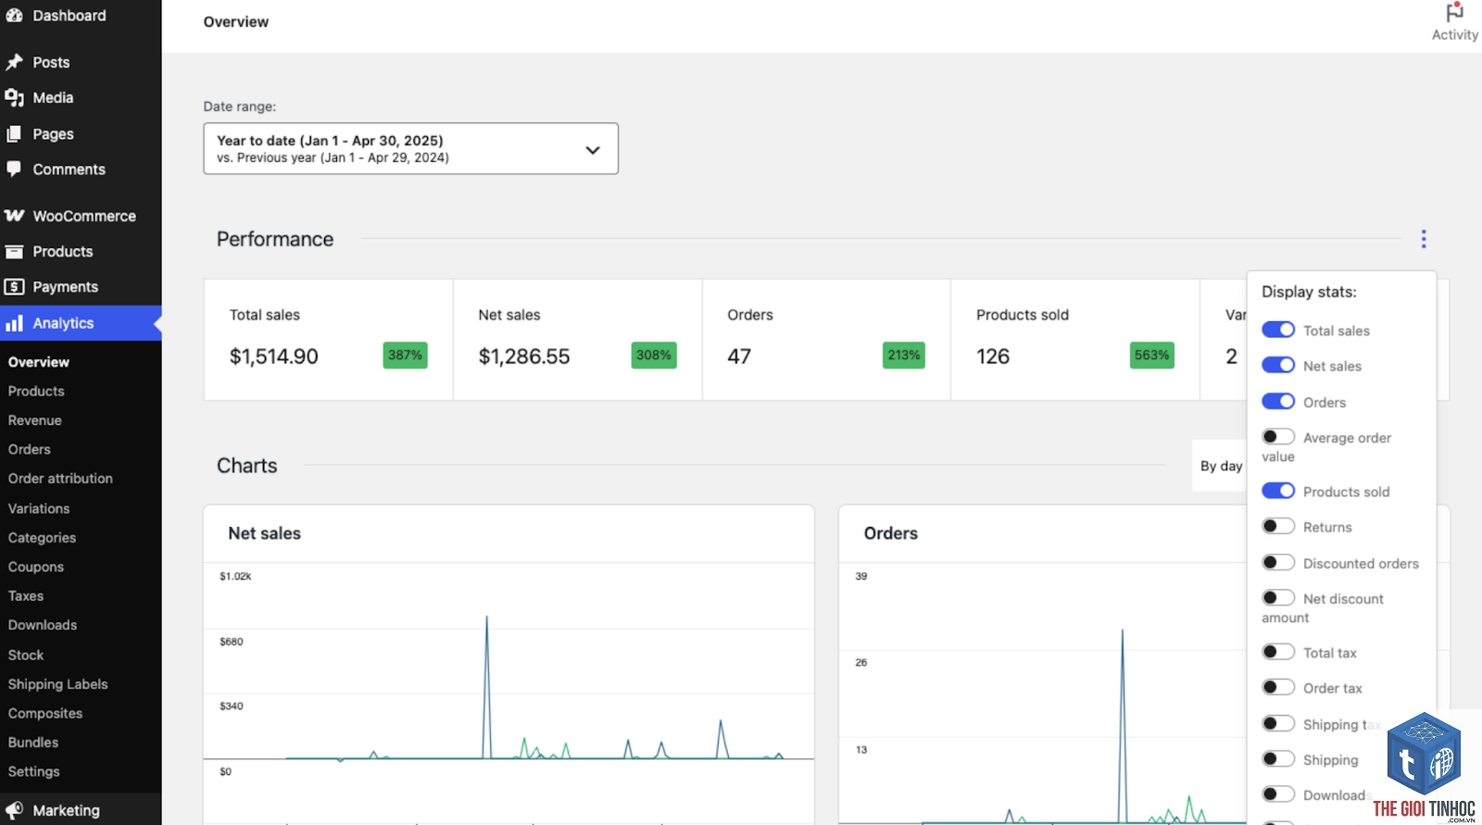The width and height of the screenshot is (1482, 825).
Task: Open the Categories report
Action: (42, 538)
